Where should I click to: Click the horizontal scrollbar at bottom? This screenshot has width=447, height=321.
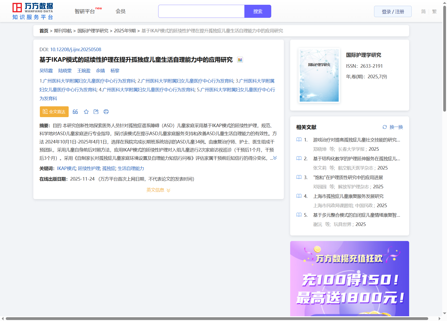pos(217,318)
